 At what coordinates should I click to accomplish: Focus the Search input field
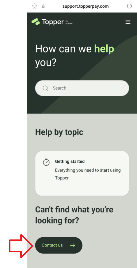(x=82, y=88)
